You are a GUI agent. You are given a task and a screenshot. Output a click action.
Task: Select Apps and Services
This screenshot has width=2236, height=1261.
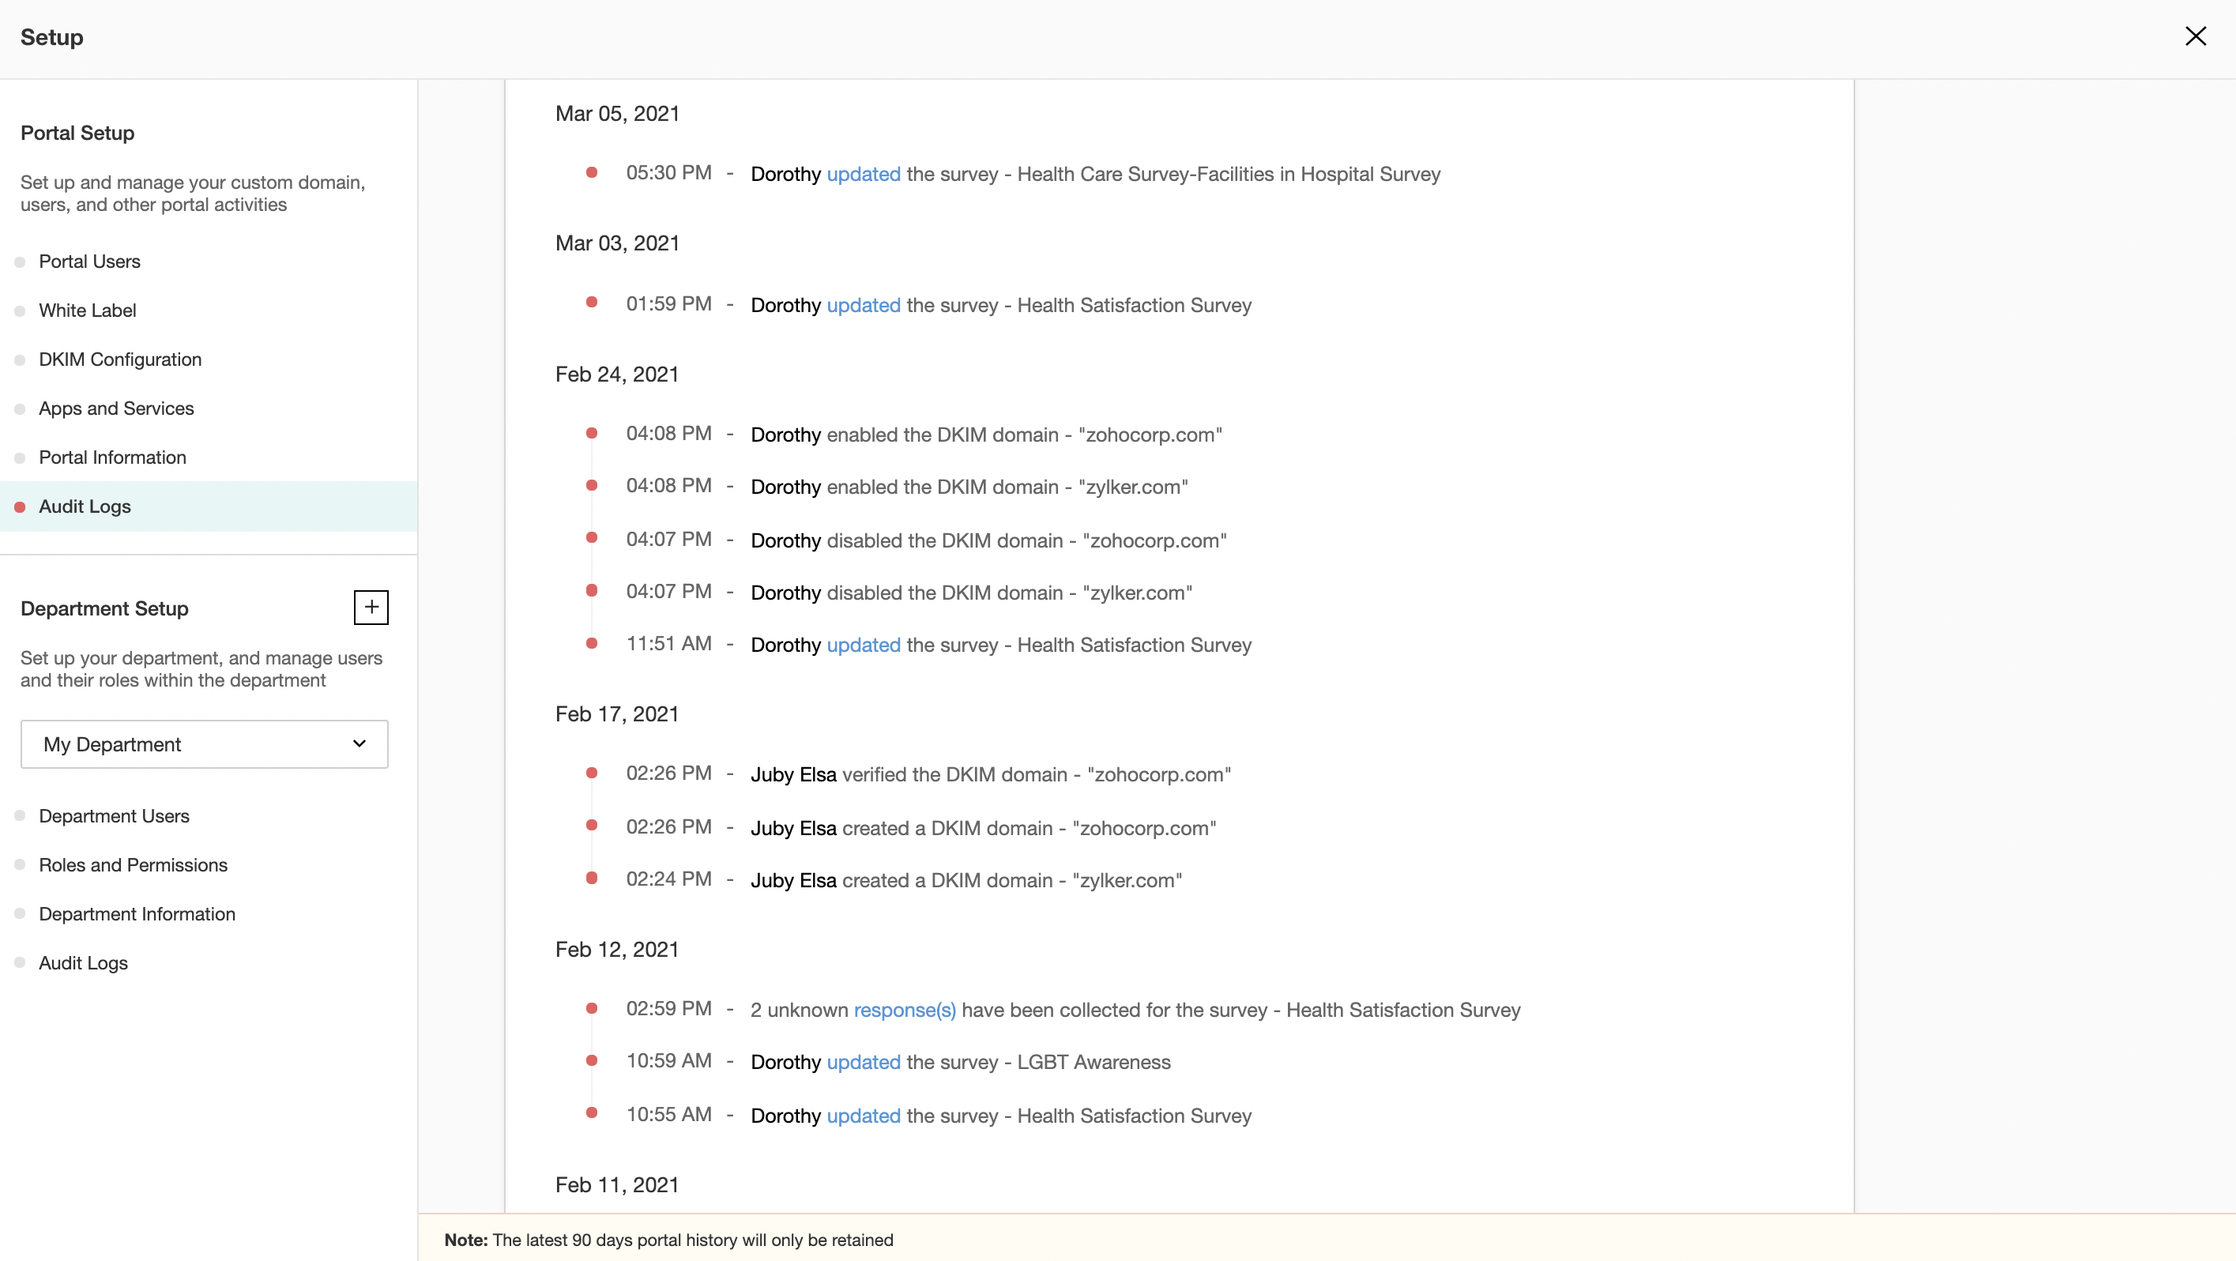tap(116, 408)
